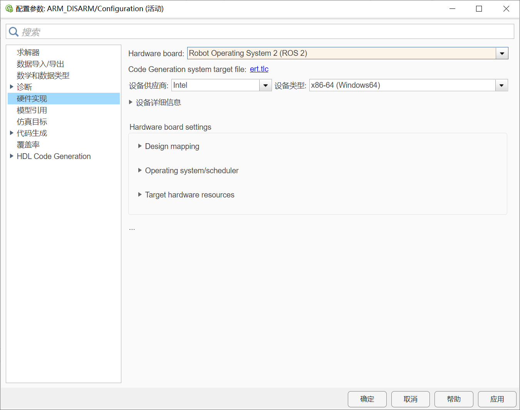Viewport: 520px width, 410px height.
Task: Select 求解器 in the sidebar
Action: 28,52
